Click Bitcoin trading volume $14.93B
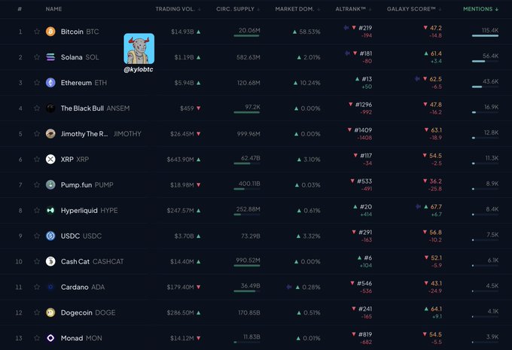512x350 pixels. click(182, 32)
